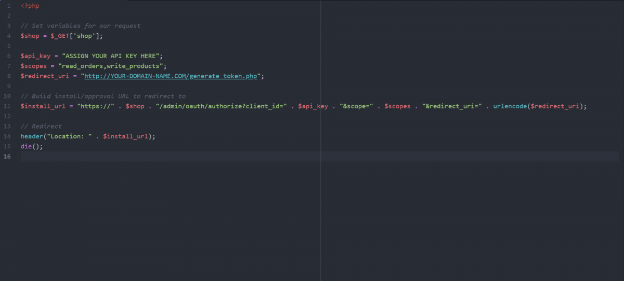Click line number 8 in gutter
Image resolution: width=624 pixels, height=281 pixels.
pyautogui.click(x=9, y=76)
